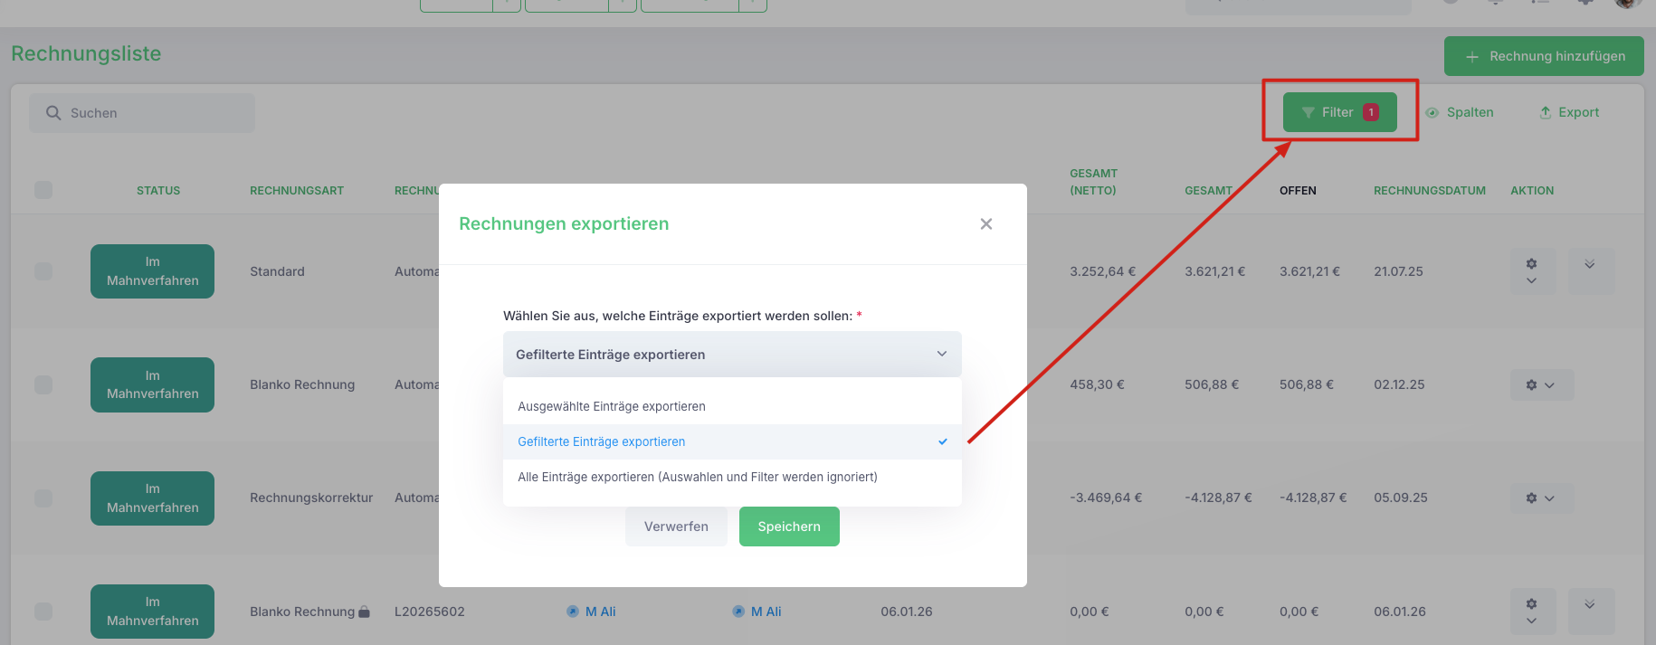Toggle the select-all checkbox in table header

[43, 190]
